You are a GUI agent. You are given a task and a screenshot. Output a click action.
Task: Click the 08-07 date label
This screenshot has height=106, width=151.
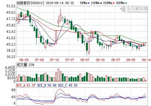tap(85, 60)
